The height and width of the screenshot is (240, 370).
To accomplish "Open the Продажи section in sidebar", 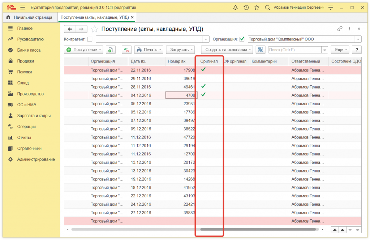I will tap(25, 61).
